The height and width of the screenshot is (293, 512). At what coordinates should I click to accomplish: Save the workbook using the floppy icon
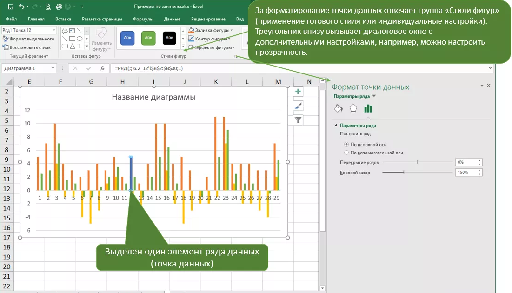point(10,7)
